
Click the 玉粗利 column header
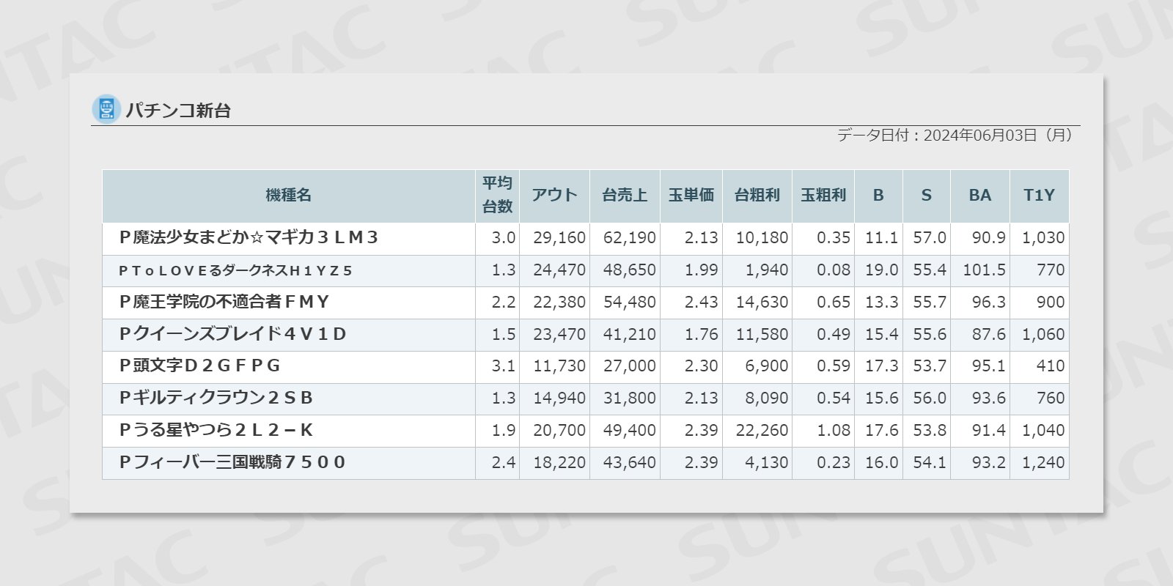coord(823,196)
